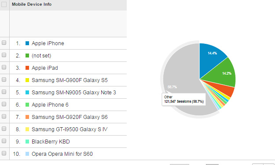Select checkbox for Opera Mini for S60
Viewport: 275px width, 165px height.
tap(4, 153)
